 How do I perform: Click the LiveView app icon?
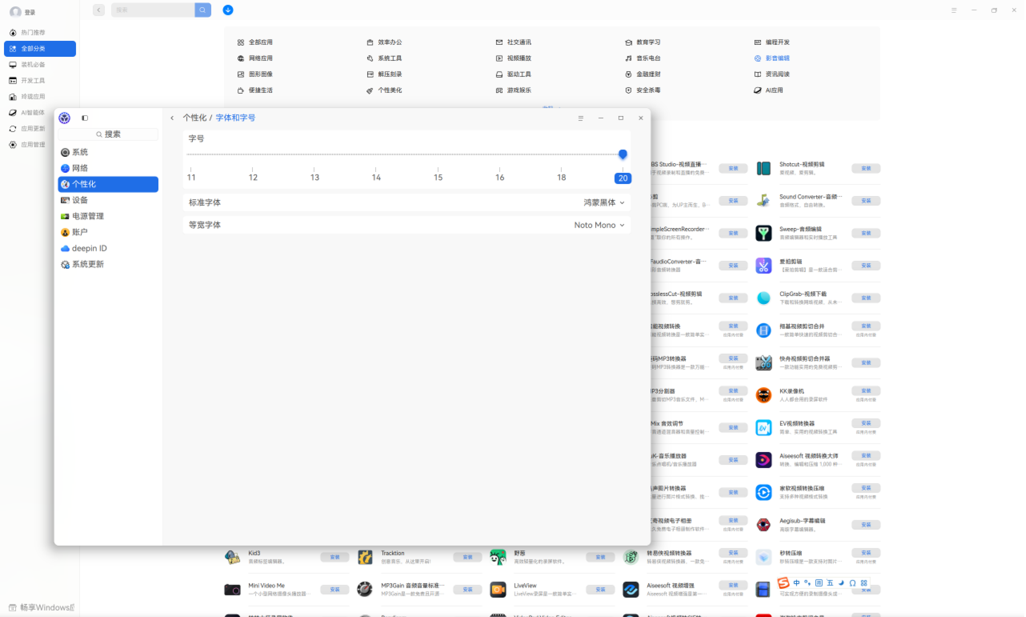tap(498, 589)
